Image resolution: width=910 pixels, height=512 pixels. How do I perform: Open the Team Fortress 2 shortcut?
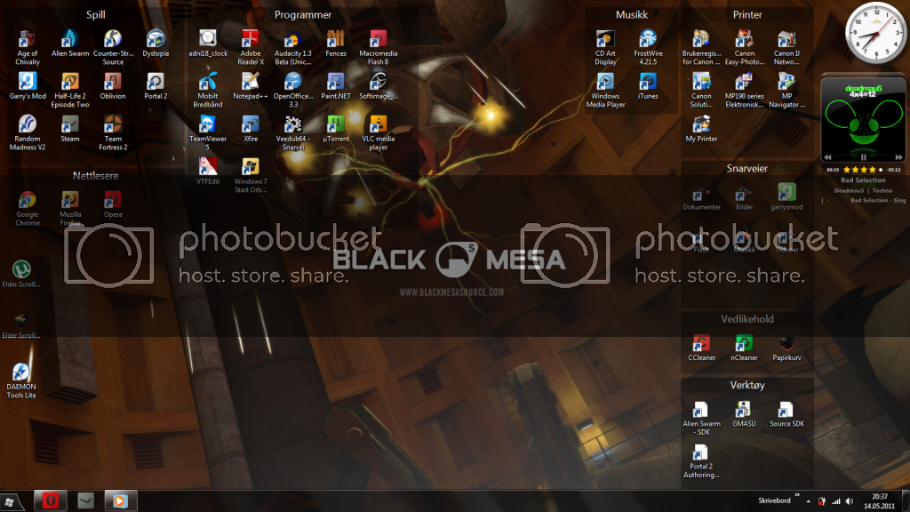[113, 125]
